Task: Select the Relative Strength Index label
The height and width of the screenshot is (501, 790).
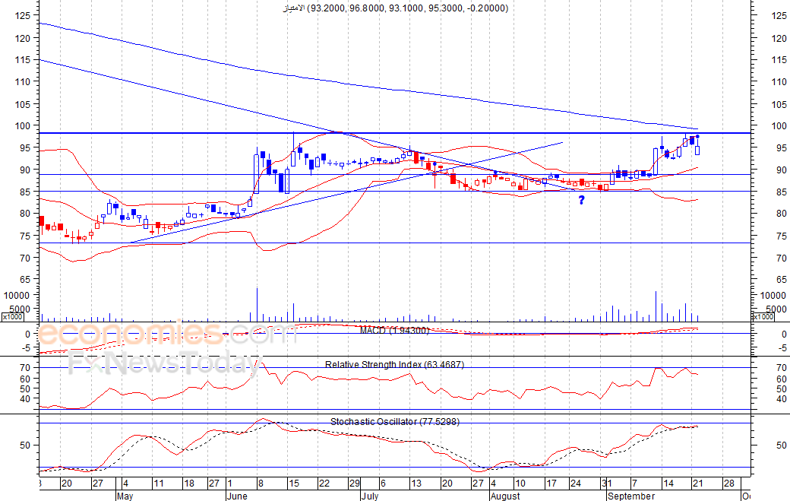Action: (x=394, y=365)
